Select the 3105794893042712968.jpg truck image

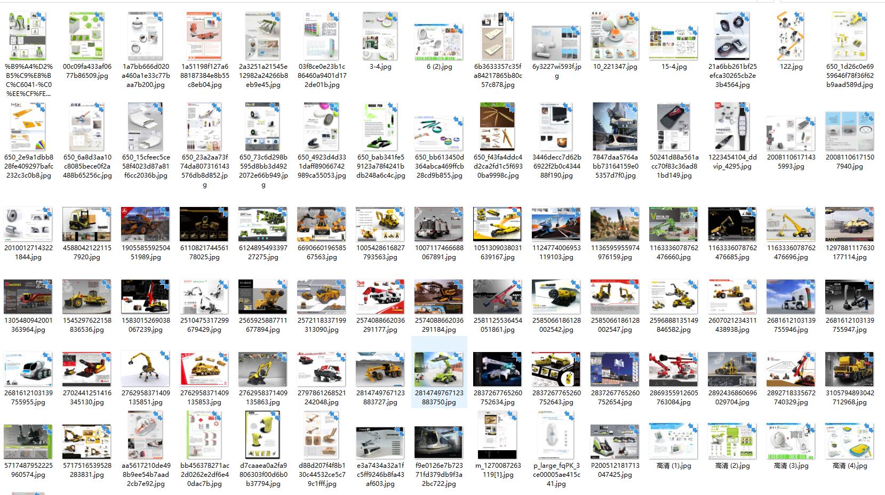tap(849, 368)
